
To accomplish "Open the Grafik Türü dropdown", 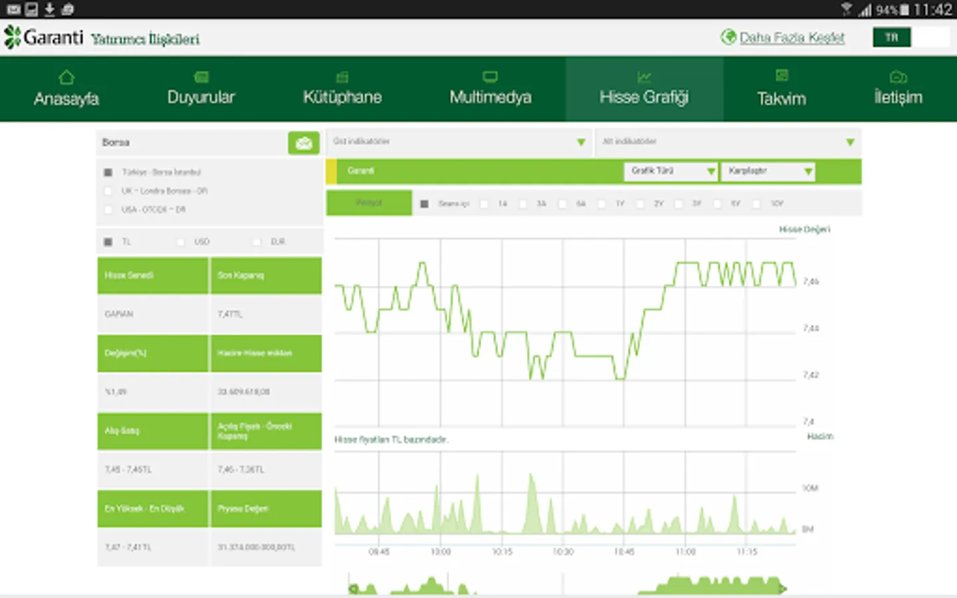I will coord(671,171).
